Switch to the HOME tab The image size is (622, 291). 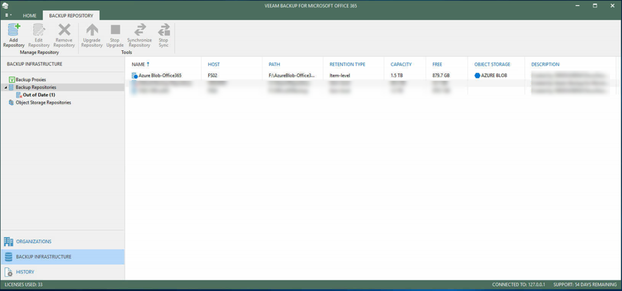[x=30, y=15]
